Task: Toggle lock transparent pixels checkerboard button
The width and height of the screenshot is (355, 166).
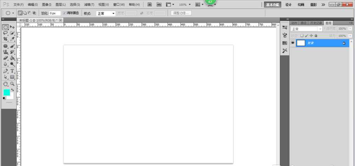Action: click(x=302, y=36)
